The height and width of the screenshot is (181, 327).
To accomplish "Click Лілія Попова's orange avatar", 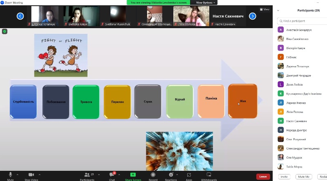I will tap(281, 112).
